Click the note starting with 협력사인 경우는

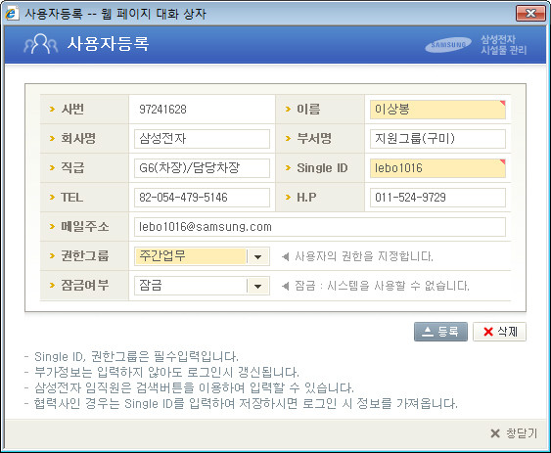[x=246, y=403]
